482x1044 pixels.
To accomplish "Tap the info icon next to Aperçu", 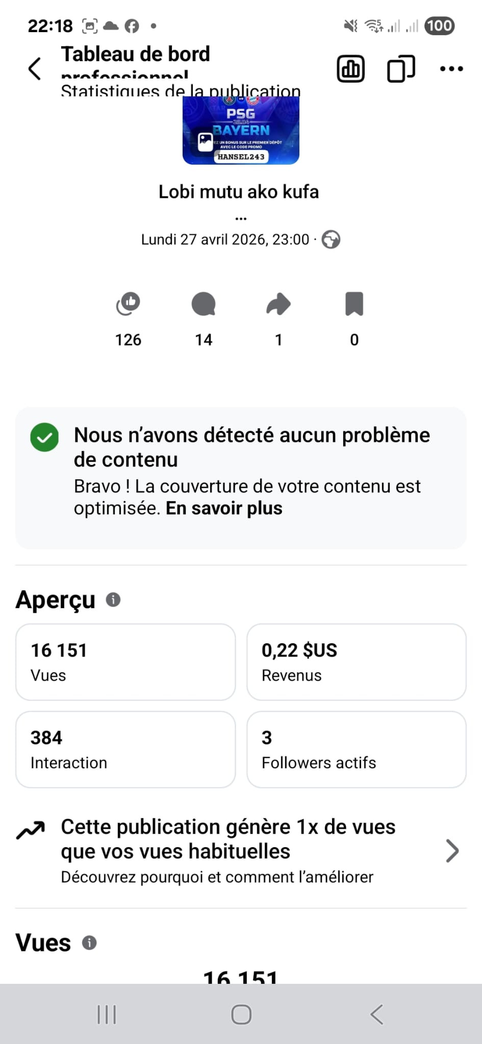I will coord(113,599).
